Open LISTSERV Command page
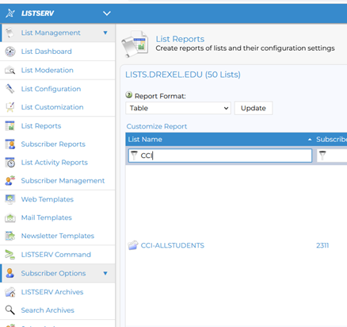 56,255
